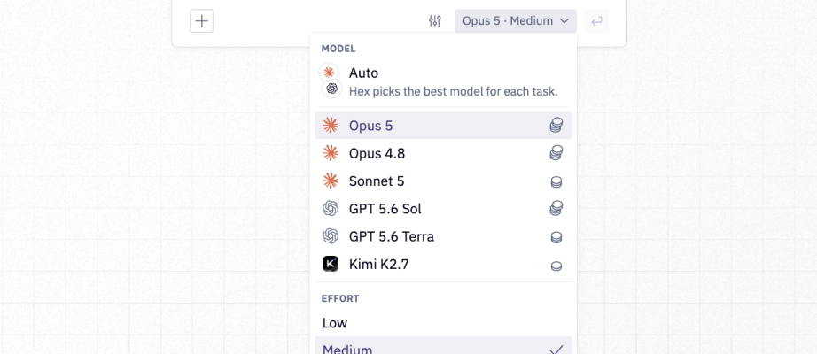Click the EFFORT section heading
This screenshot has width=817, height=354.
coord(339,299)
